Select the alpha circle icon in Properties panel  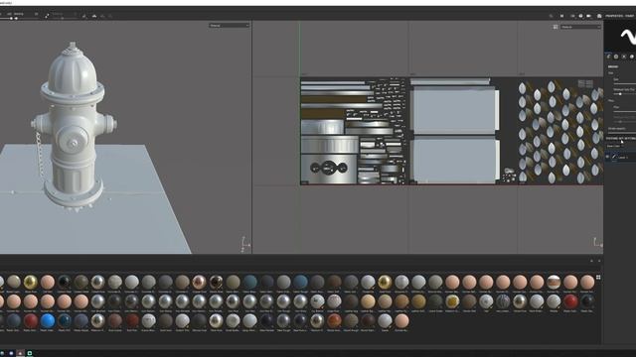point(616,57)
